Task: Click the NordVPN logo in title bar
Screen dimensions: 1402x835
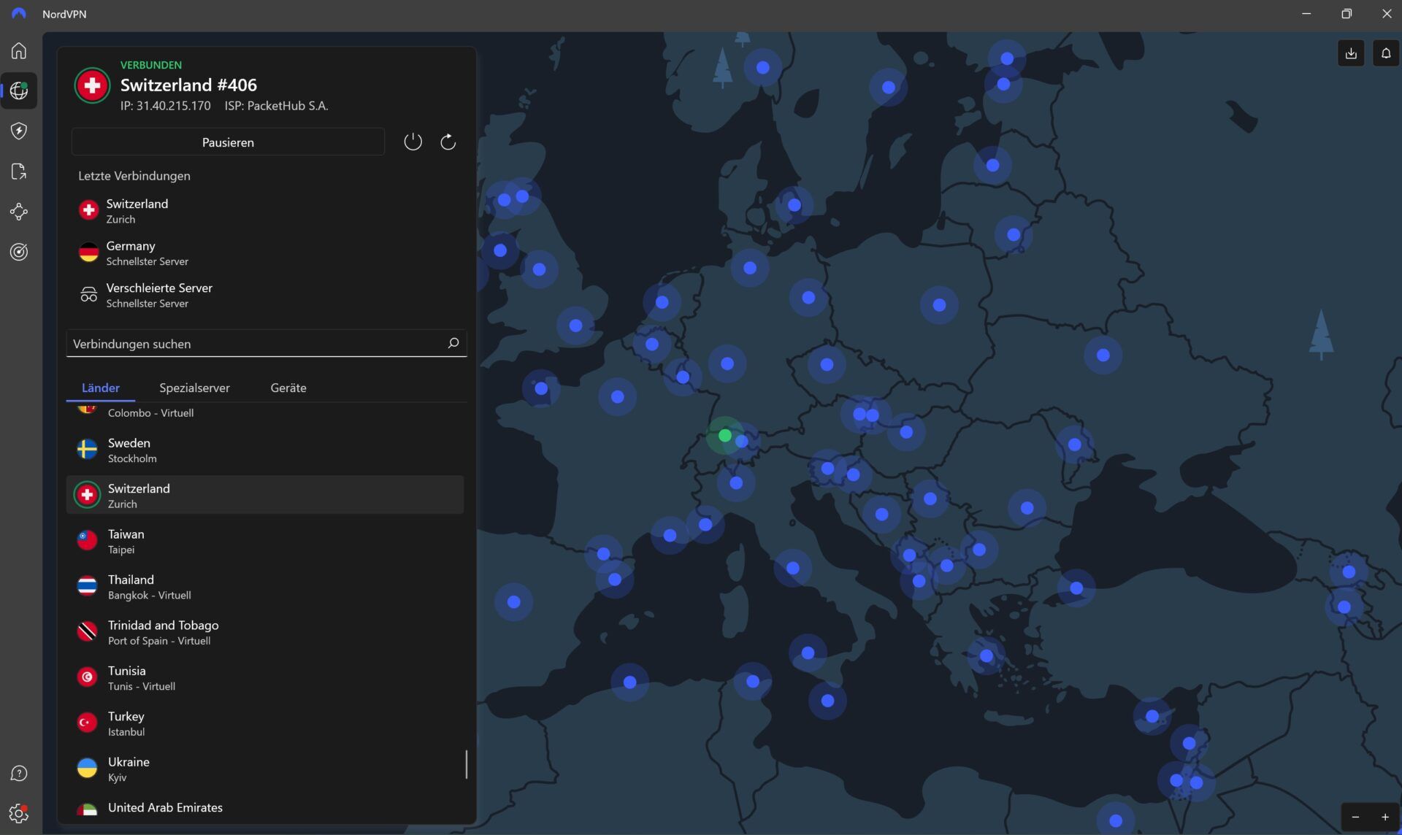Action: [19, 14]
